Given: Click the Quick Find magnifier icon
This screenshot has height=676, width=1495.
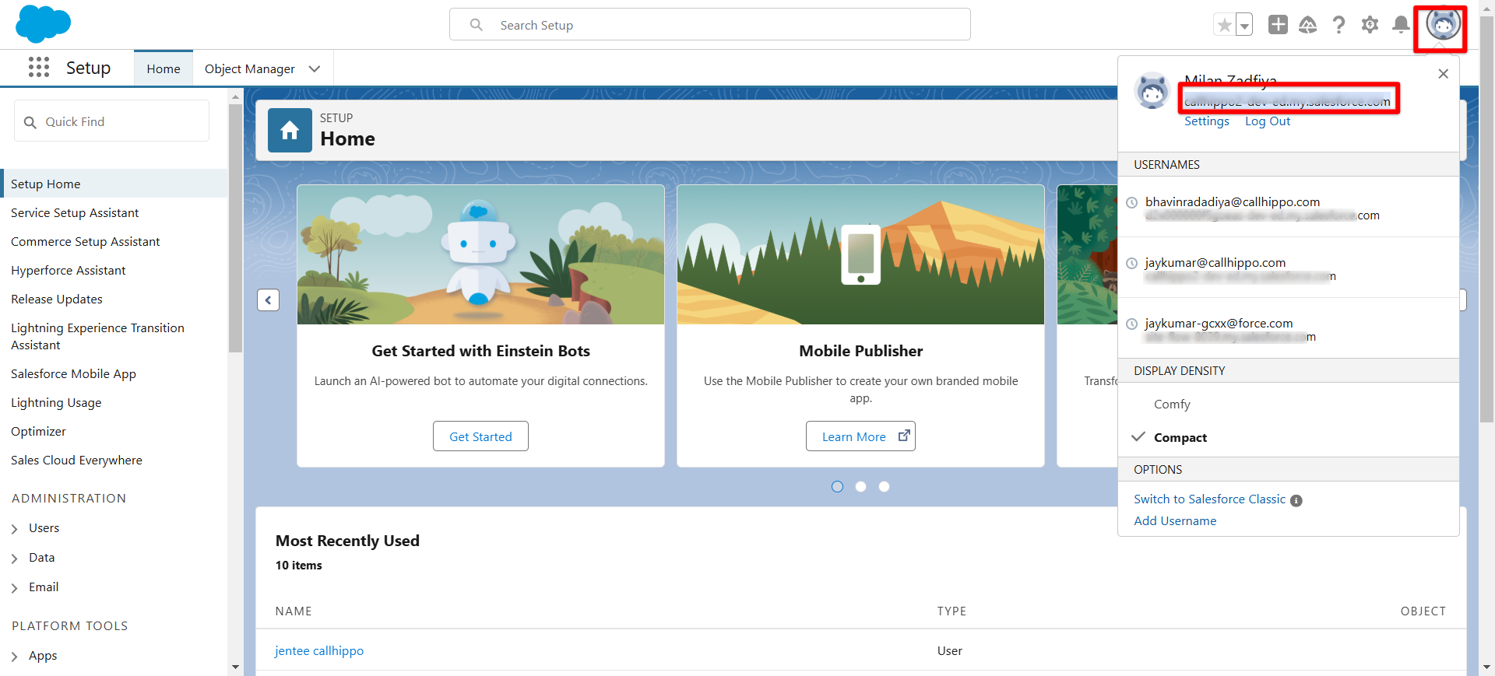Looking at the screenshot, I should (x=30, y=122).
